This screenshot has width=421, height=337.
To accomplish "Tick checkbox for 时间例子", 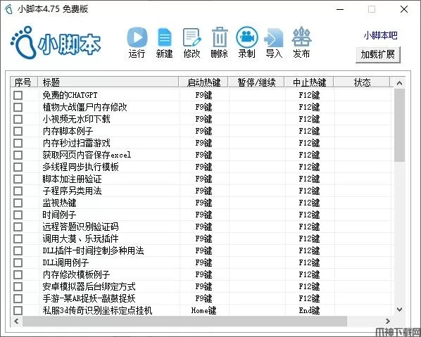I will pyautogui.click(x=18, y=215).
